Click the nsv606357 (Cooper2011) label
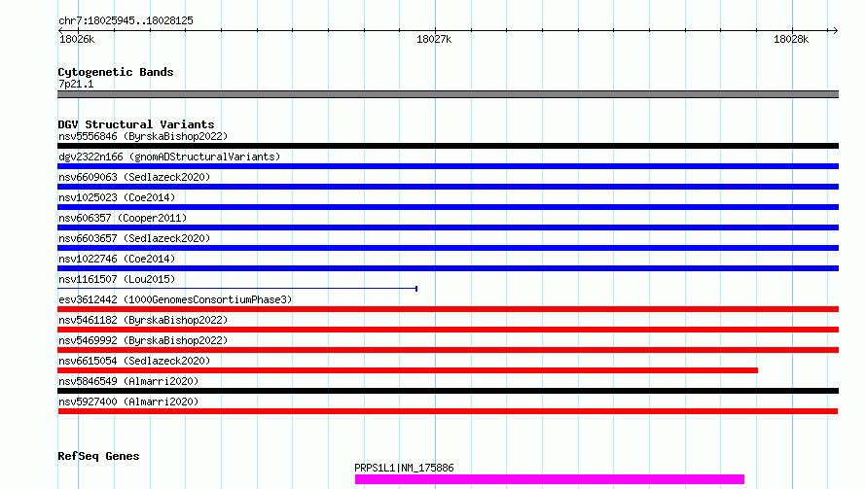 click(123, 218)
